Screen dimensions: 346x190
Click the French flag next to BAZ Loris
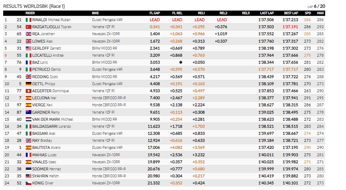(x=29, y=62)
